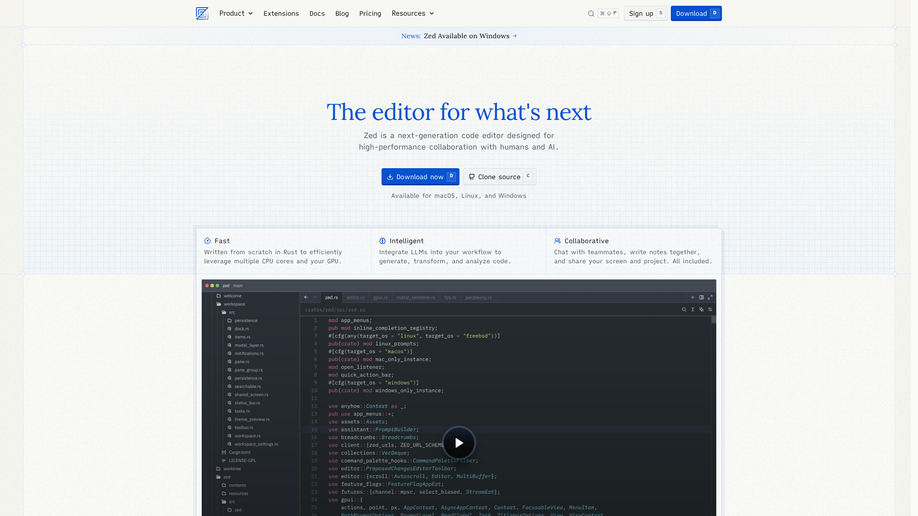The width and height of the screenshot is (918, 516).
Task: Switch to the editor.rs tab
Action: [x=355, y=297]
